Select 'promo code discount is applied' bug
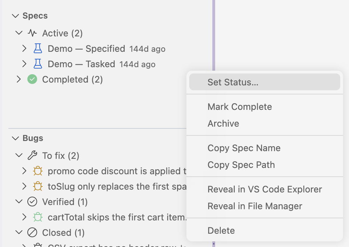The height and width of the screenshot is (247, 349). (x=117, y=171)
